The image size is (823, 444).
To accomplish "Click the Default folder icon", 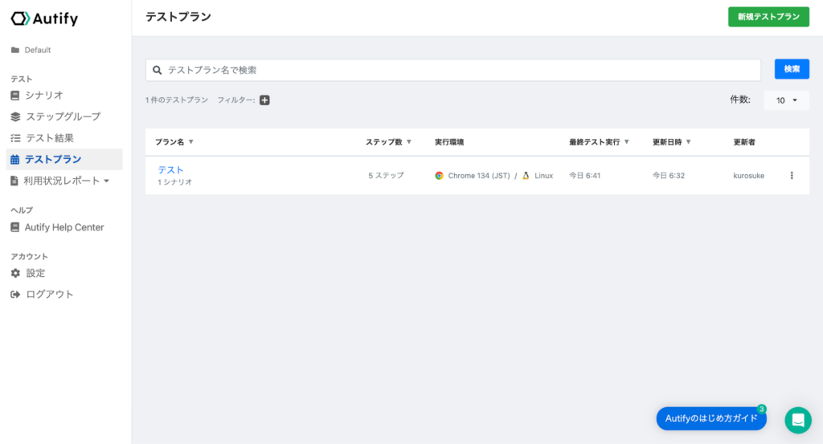I will 15,51.
